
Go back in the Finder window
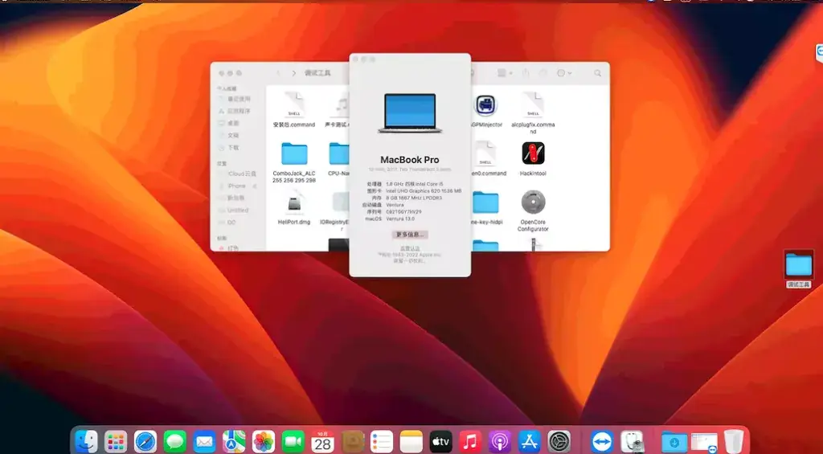279,73
